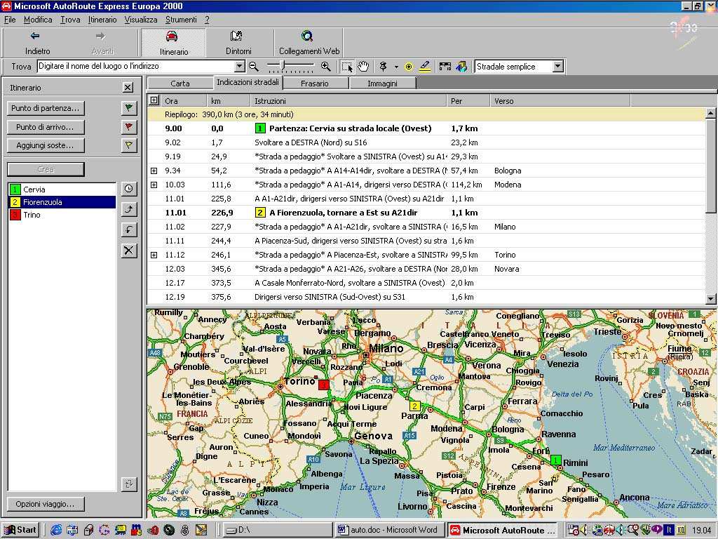Open the Modifica menu
The width and height of the screenshot is (718, 539).
tap(38, 20)
